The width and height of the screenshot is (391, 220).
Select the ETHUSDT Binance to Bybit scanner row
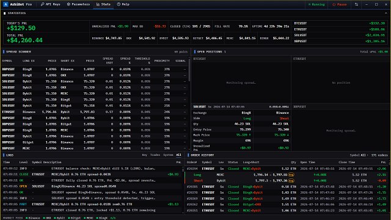tap(94, 112)
